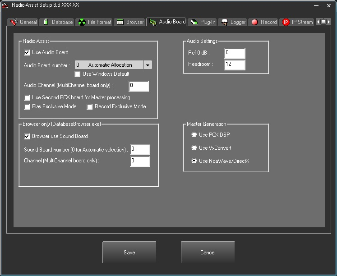Click the Browser tab list icon
Viewport: 337px width, 276px height.
[120, 22]
